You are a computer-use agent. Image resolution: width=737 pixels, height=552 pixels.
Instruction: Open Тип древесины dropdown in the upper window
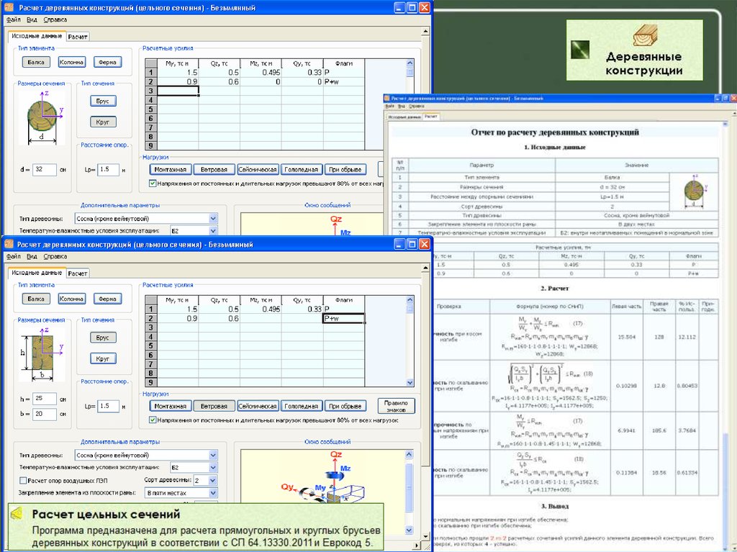point(212,218)
